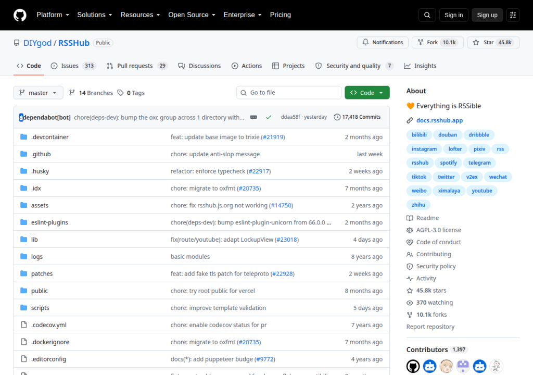The height and width of the screenshot is (375, 533).
Task: Click the history clock icon by 17,418 Commits
Action: pyautogui.click(x=337, y=117)
